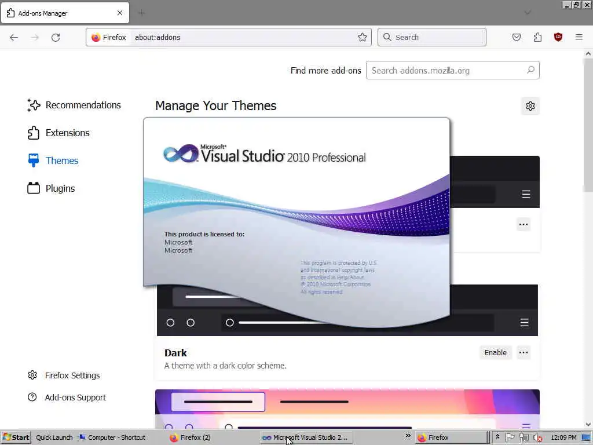Click the muted volume tray icon
This screenshot has height=445, width=593.
tap(537, 437)
